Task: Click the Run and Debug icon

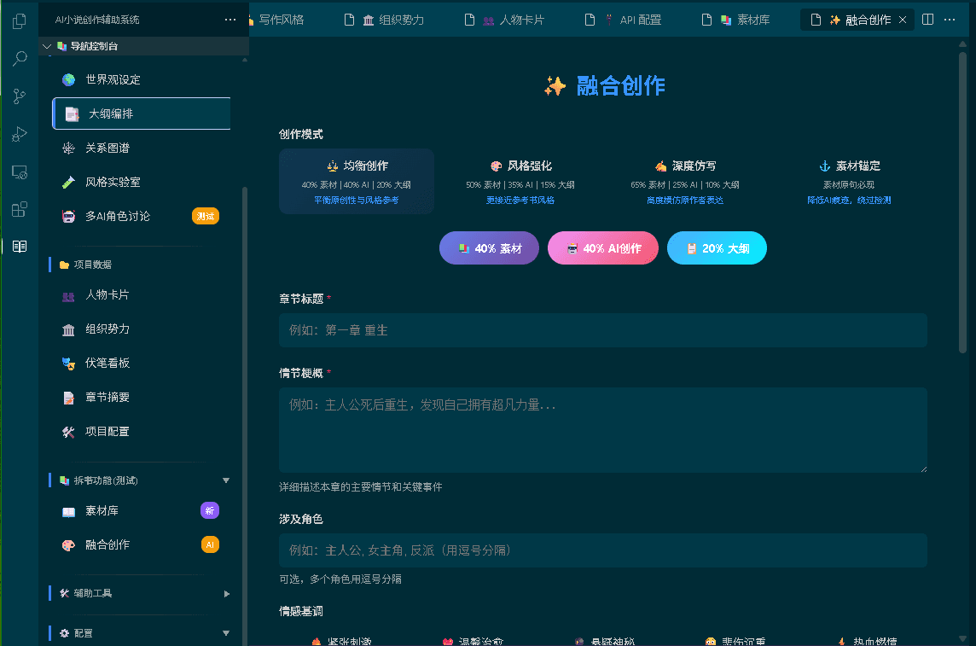Action: pyautogui.click(x=19, y=133)
